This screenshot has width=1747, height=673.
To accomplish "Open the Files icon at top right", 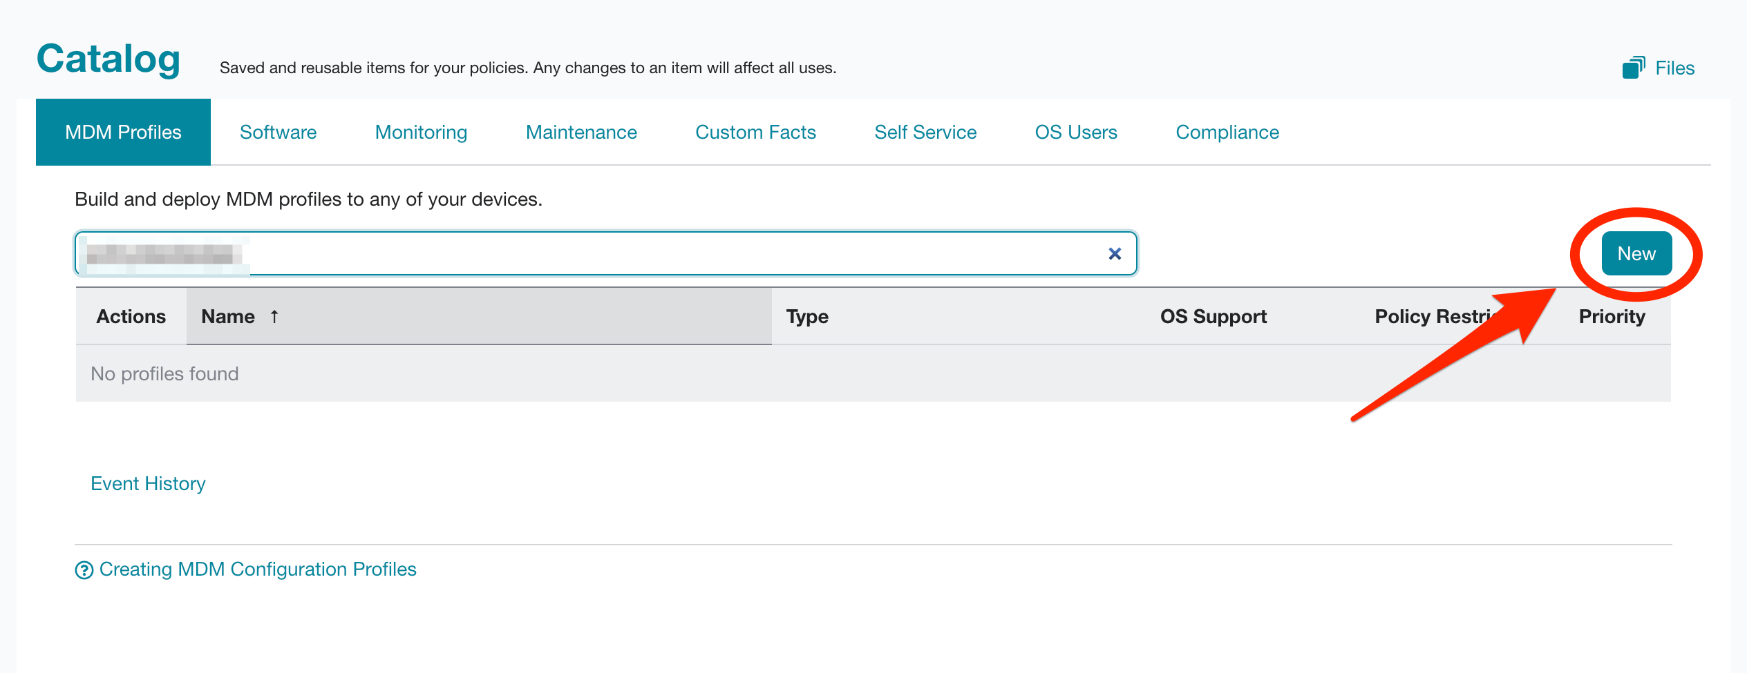I will 1634,68.
